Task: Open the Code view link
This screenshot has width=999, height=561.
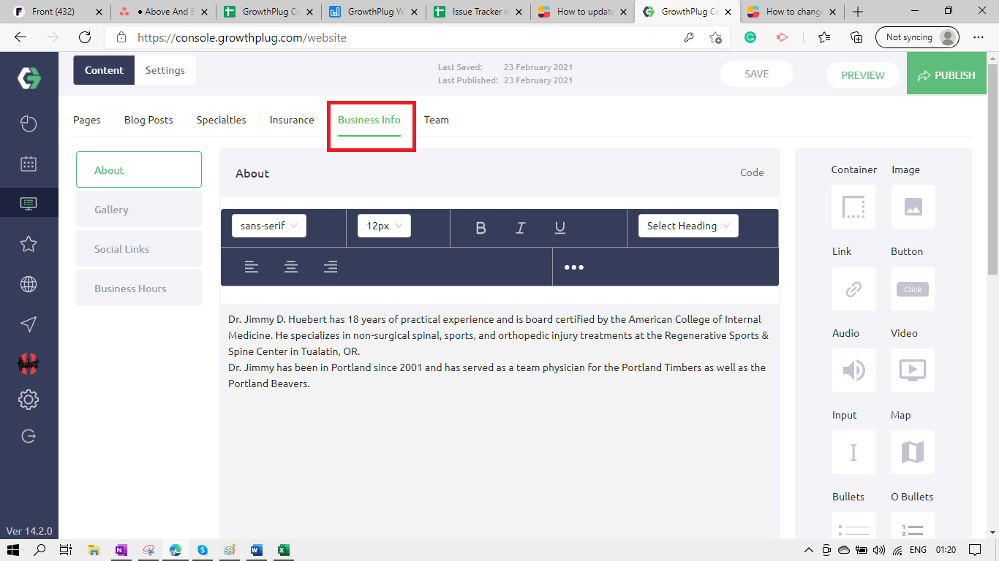Action: point(752,173)
